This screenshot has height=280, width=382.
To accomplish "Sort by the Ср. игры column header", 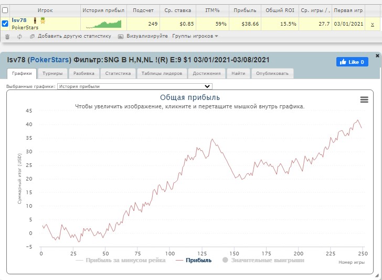I will click(x=315, y=10).
